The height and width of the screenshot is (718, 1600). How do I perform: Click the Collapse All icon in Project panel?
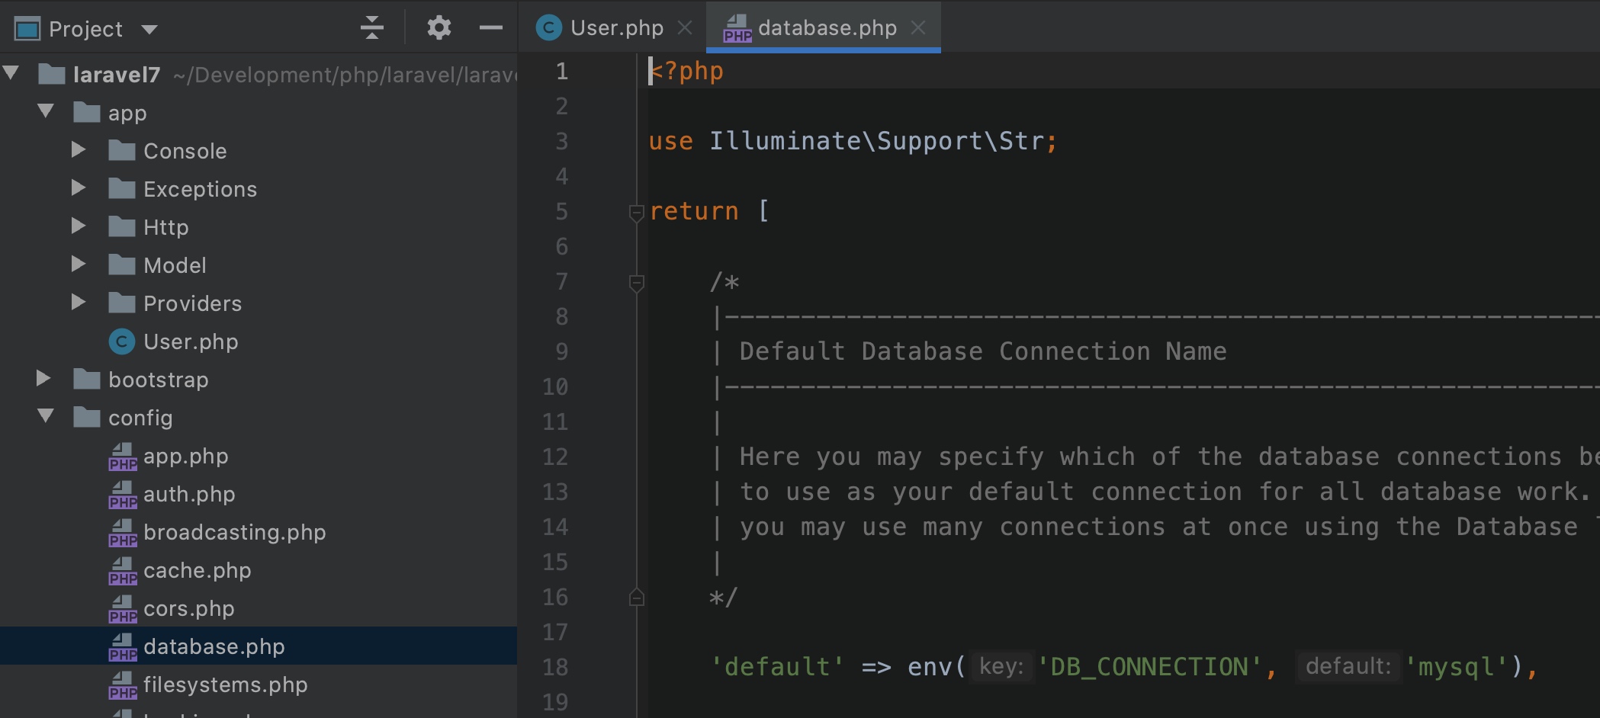pyautogui.click(x=372, y=28)
